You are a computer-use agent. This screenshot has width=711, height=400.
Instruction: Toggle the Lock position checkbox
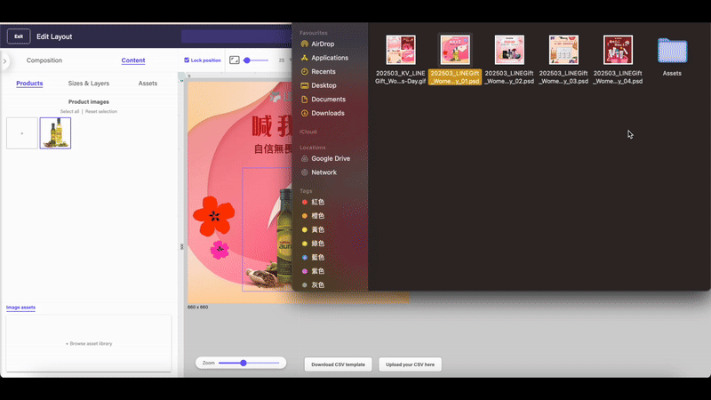point(187,60)
